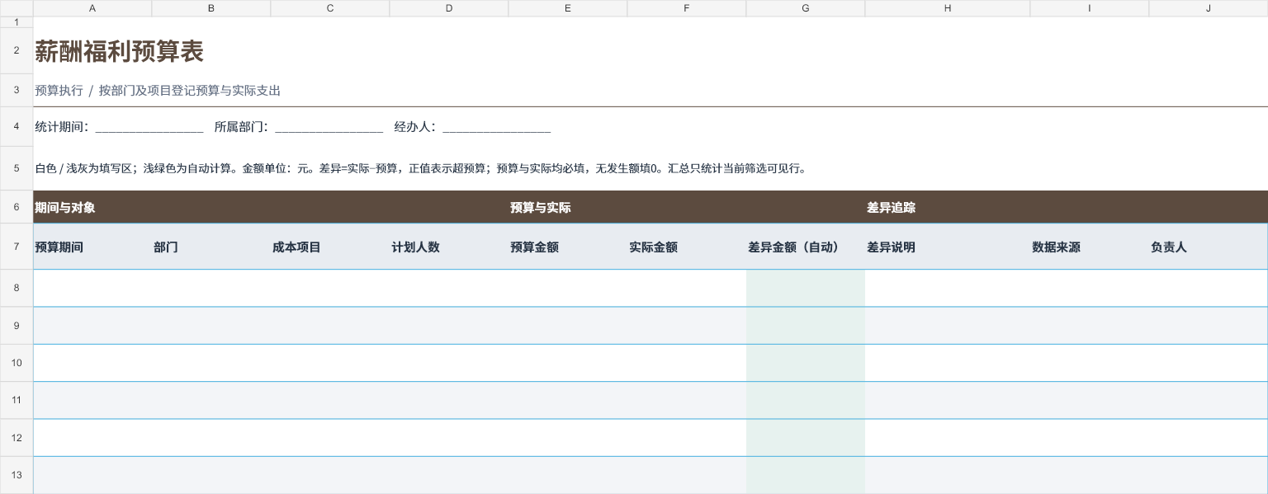The image size is (1268, 494).
Task: Select row 13 header
Action: [x=17, y=475]
